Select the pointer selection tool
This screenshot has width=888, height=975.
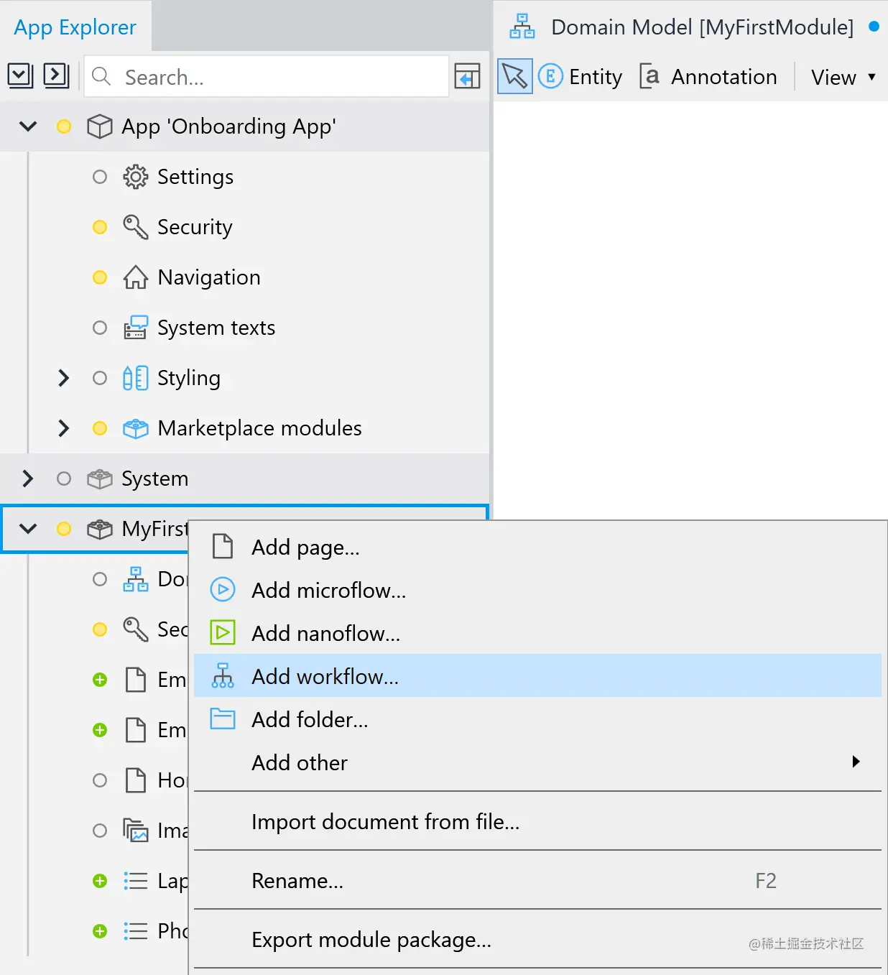[514, 76]
